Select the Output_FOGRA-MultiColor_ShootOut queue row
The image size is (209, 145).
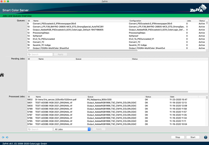click(117, 48)
